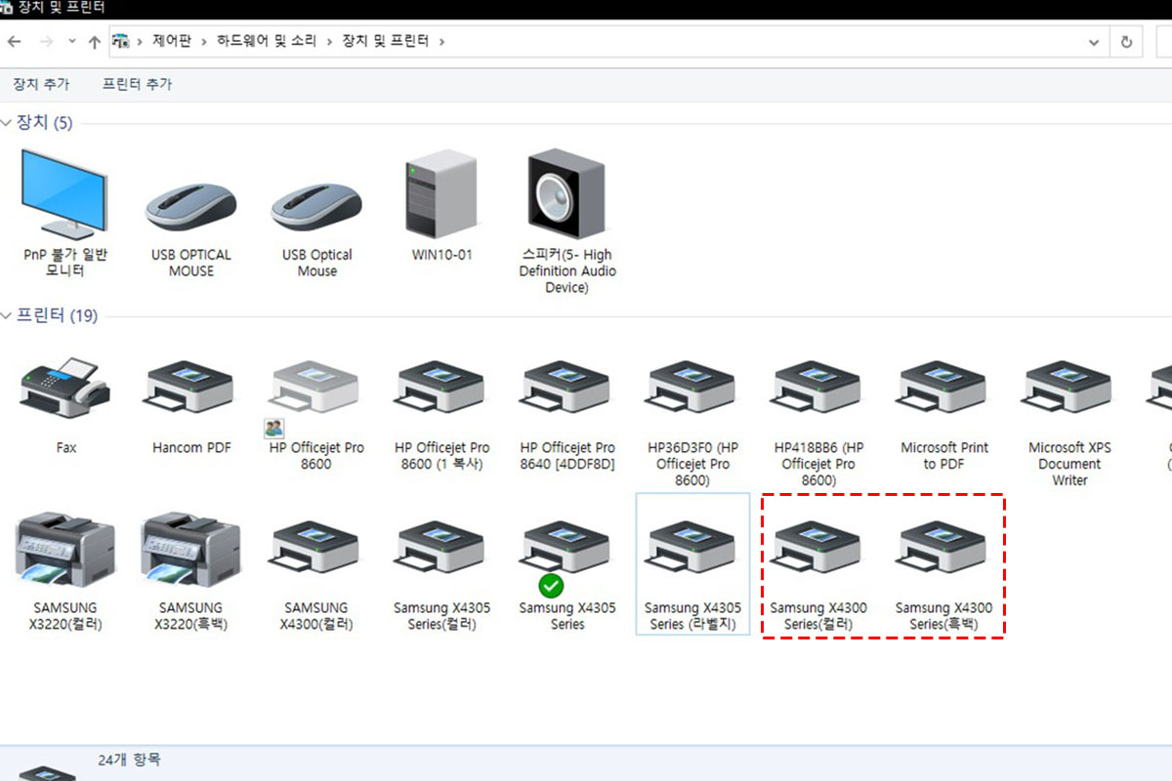Click the 장치 추가 command
This screenshot has width=1172, height=781.
(40, 84)
